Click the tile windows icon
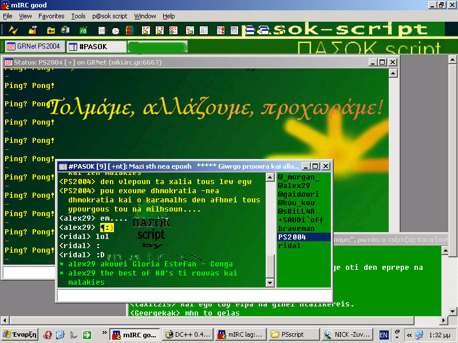 (250, 30)
